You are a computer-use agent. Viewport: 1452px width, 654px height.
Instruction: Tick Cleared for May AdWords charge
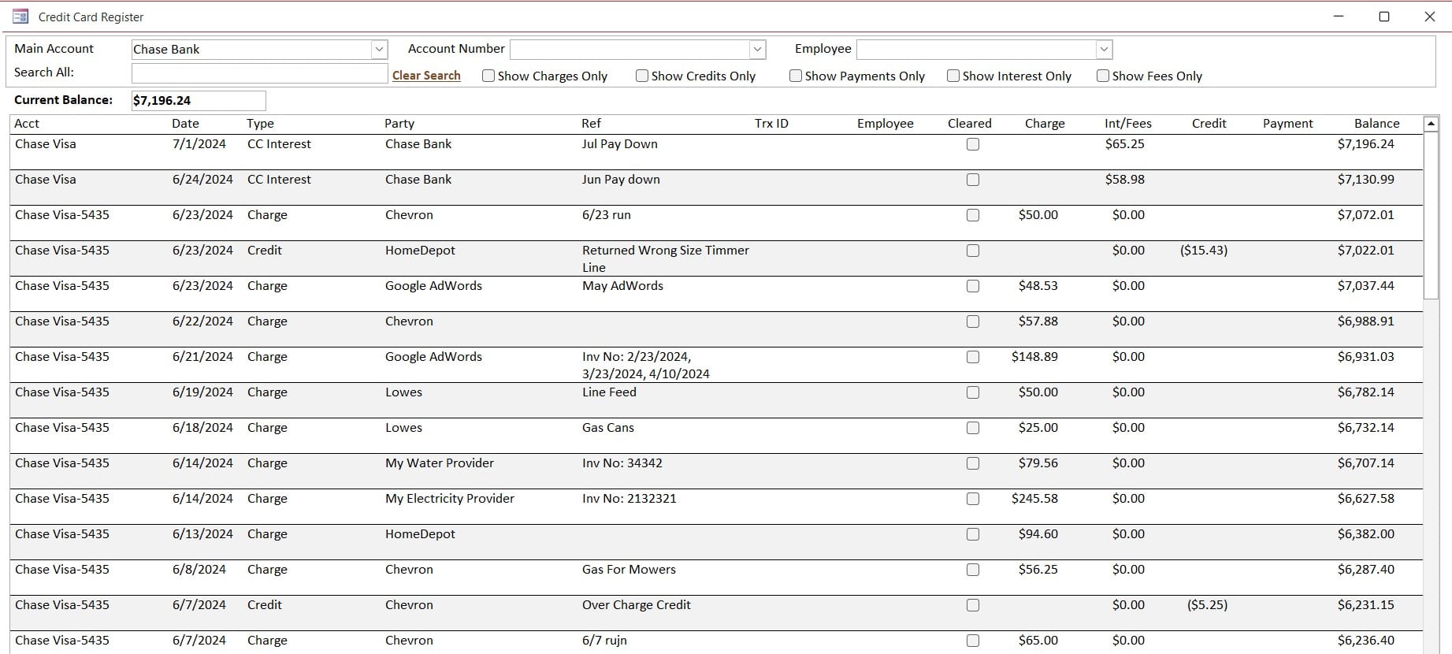coord(973,286)
